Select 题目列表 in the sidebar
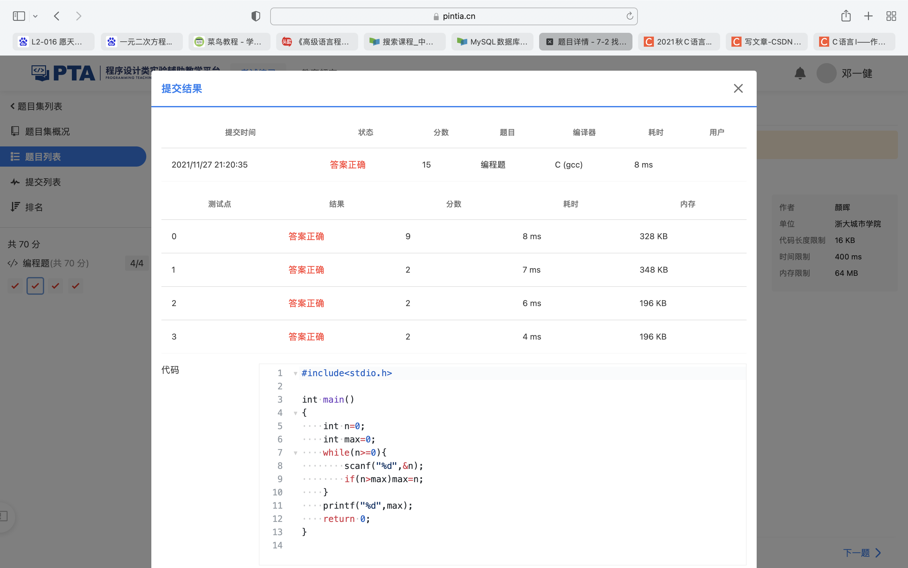Image resolution: width=908 pixels, height=568 pixels. click(x=73, y=157)
